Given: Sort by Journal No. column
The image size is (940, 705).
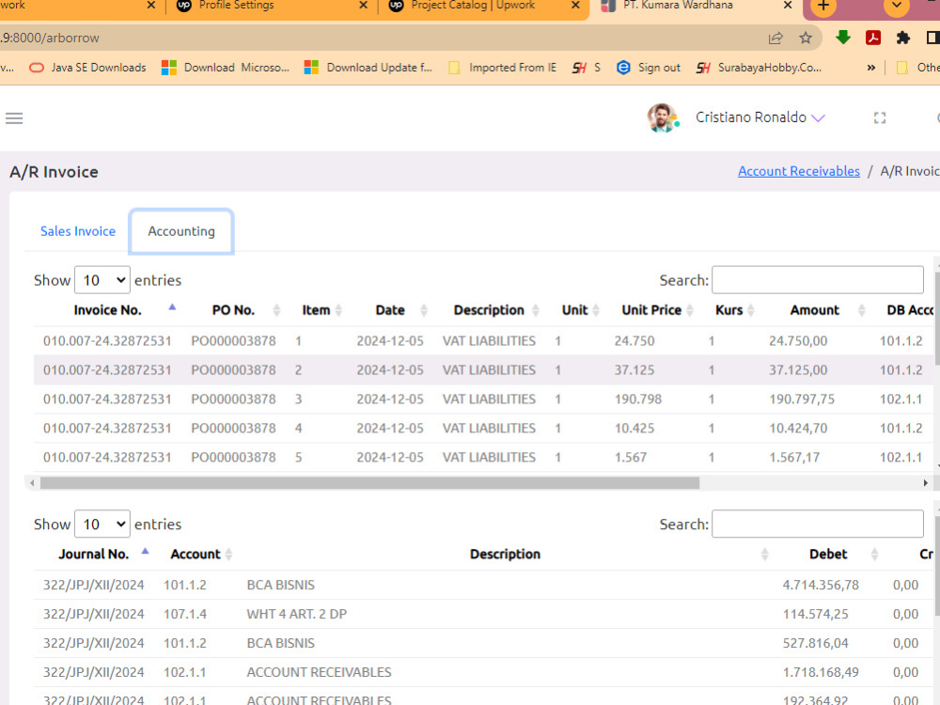Looking at the screenshot, I should (x=94, y=554).
